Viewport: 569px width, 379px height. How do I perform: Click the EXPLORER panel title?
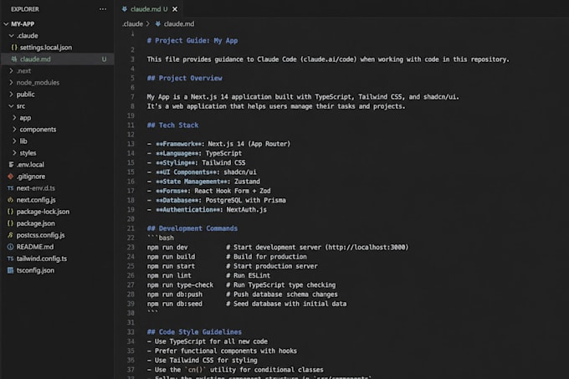pyautogui.click(x=24, y=9)
